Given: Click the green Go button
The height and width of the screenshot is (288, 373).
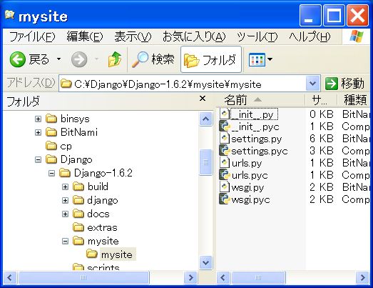Looking at the screenshot, I should (x=344, y=84).
